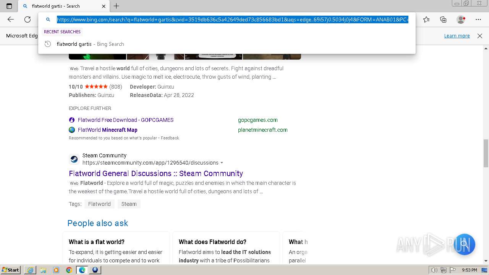489x275 pixels.
Task: Click the Action Center flag icon
Action: [453, 270]
